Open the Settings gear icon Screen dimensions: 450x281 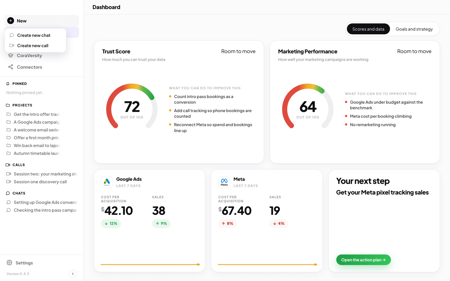coord(9,263)
